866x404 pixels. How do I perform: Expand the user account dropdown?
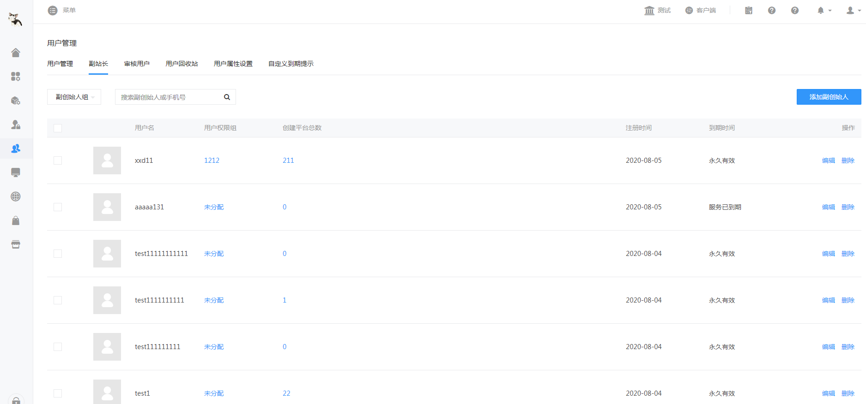853,10
